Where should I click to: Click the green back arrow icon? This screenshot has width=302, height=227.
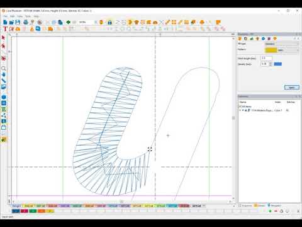68,22
